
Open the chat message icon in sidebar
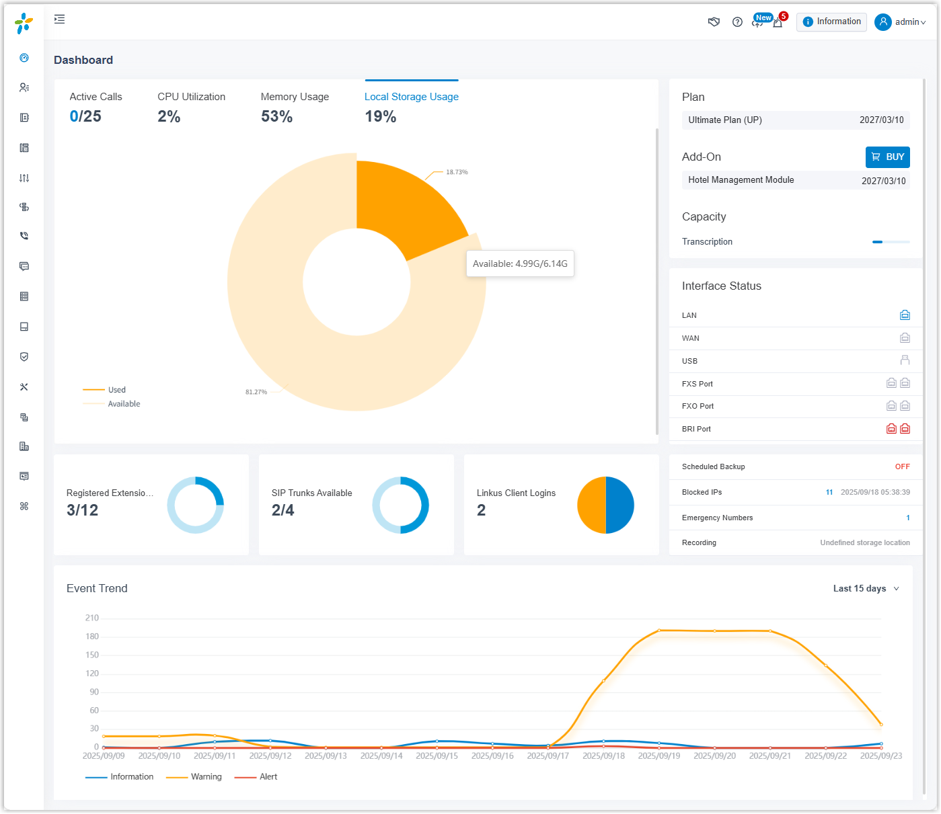tap(24, 266)
